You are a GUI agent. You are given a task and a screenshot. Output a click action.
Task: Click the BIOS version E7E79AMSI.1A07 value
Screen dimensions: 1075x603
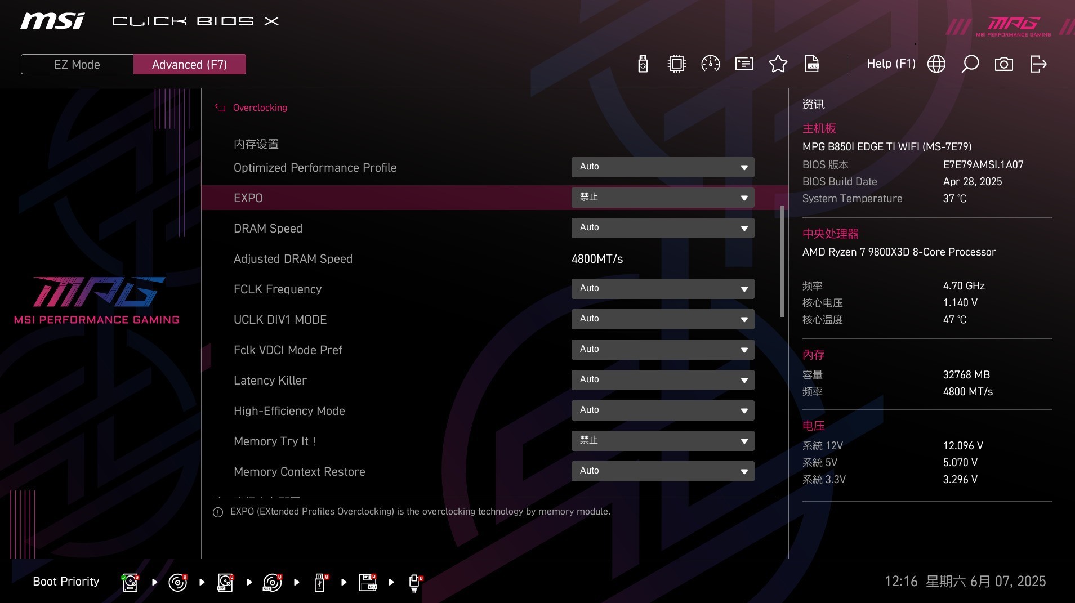pyautogui.click(x=983, y=165)
